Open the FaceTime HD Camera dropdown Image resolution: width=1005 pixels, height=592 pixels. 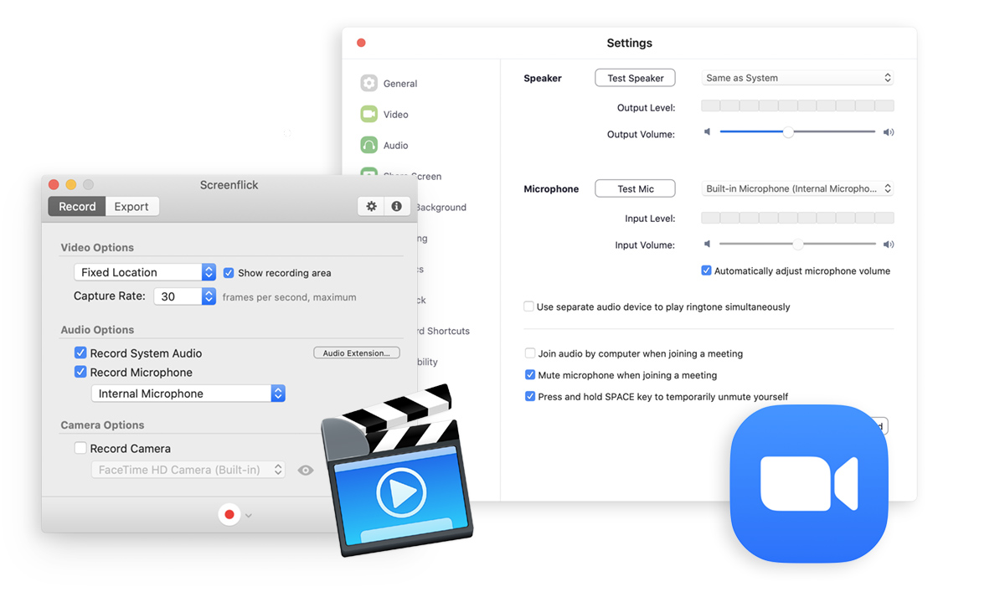188,471
